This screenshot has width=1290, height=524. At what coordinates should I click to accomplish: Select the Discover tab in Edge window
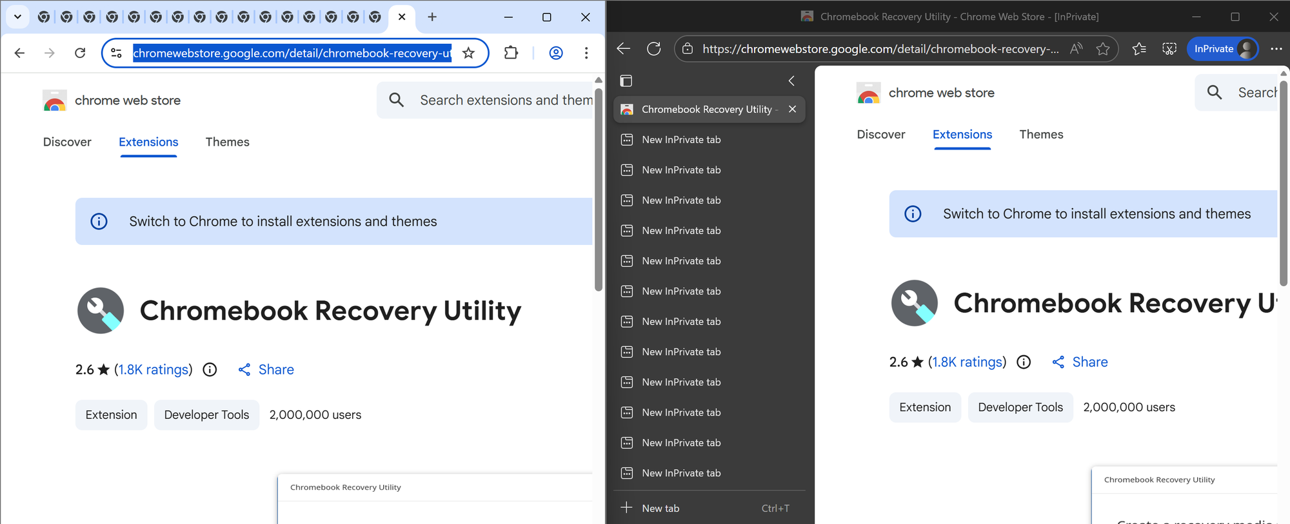tap(880, 134)
